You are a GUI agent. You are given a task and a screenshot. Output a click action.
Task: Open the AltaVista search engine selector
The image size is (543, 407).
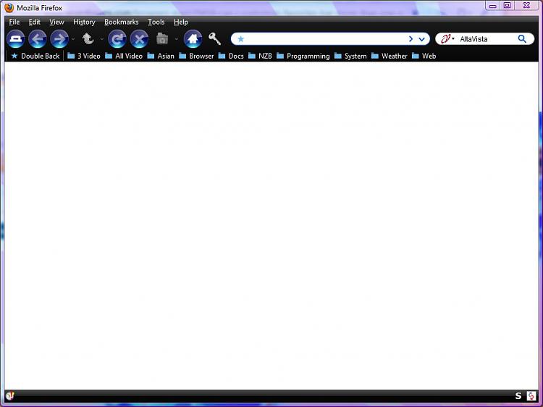[x=447, y=39]
